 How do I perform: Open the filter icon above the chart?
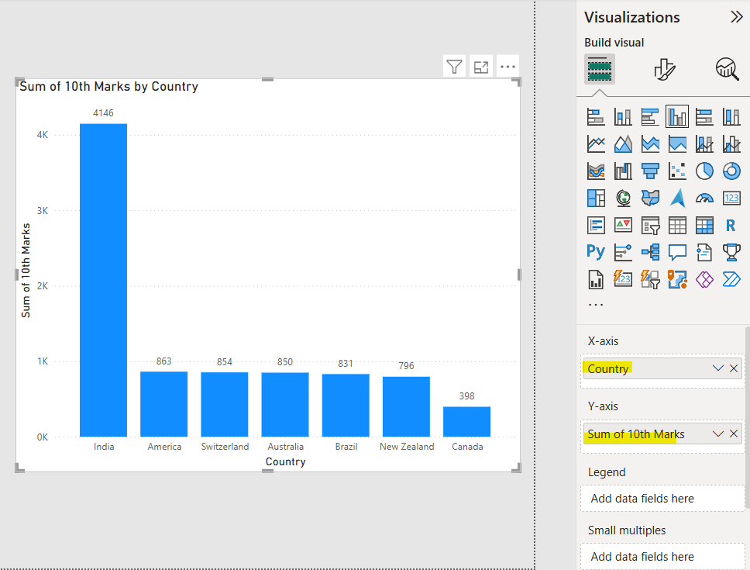(455, 67)
